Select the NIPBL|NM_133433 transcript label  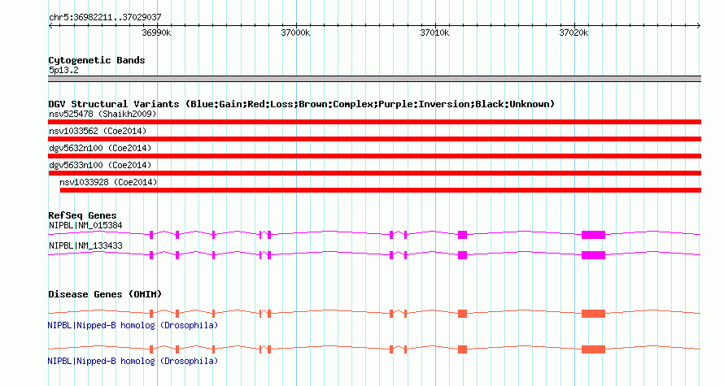[86, 245]
